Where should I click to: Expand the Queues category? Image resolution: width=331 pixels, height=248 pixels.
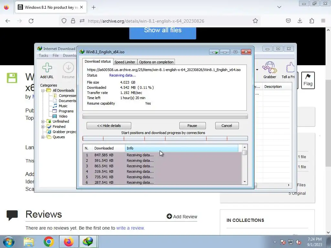(43, 137)
